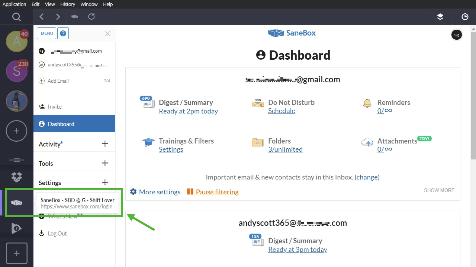Image resolution: width=476 pixels, height=267 pixels.
Task: Open the History menu
Action: point(68,4)
